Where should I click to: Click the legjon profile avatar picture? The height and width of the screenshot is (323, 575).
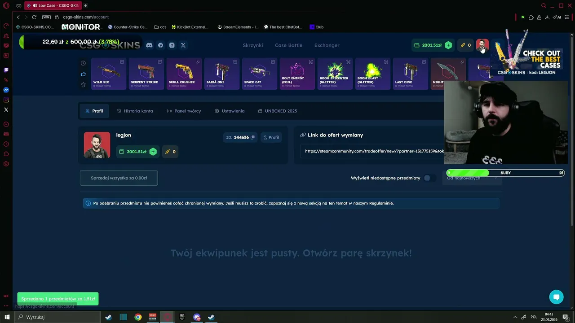tap(97, 145)
